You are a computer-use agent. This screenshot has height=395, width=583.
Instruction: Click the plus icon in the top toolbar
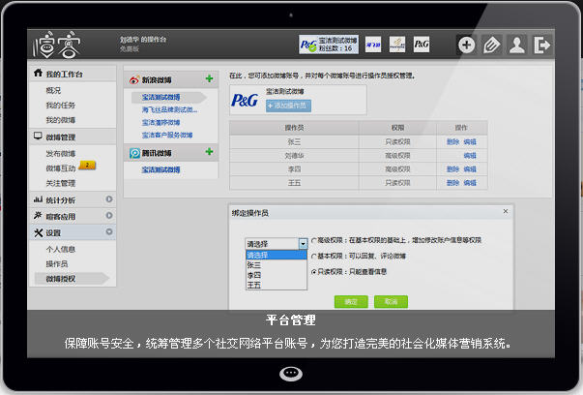[x=466, y=46]
